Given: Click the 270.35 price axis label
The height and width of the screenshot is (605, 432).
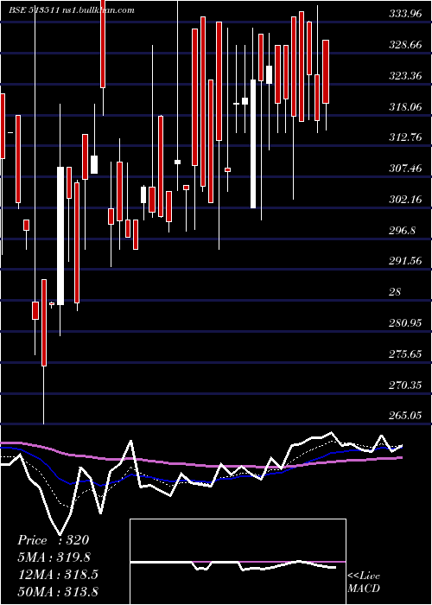Looking at the screenshot, I should point(405,385).
